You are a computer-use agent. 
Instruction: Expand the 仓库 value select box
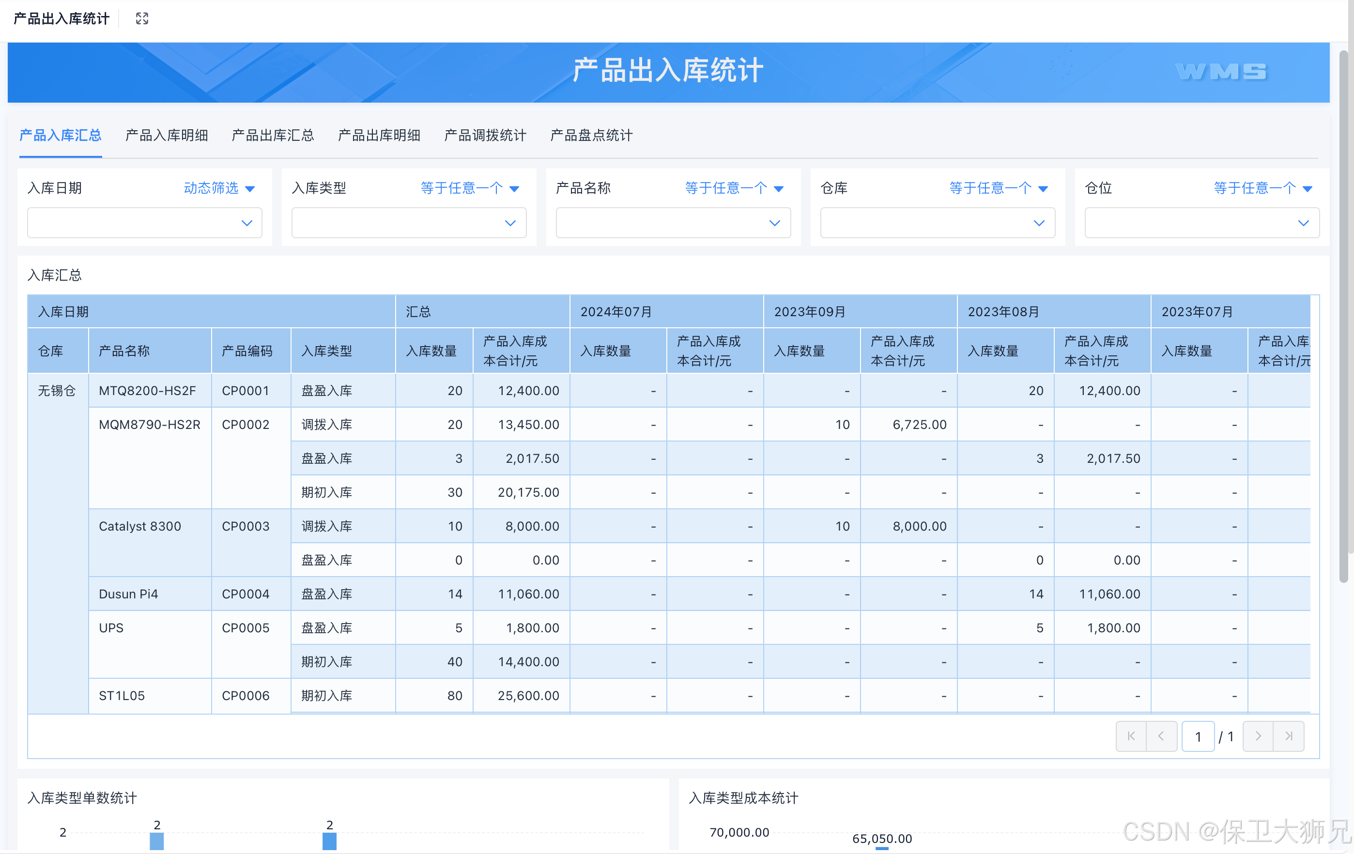[938, 223]
